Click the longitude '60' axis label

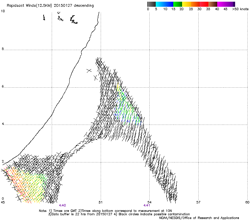pos(247,202)
